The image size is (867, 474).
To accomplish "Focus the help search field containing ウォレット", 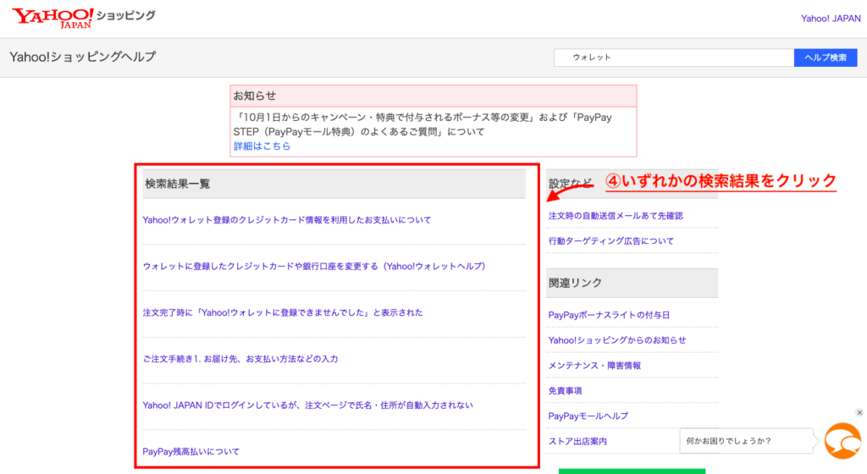I will pos(673,58).
